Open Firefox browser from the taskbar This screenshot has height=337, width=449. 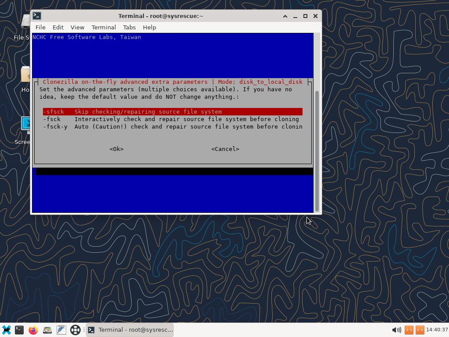[x=33, y=330]
